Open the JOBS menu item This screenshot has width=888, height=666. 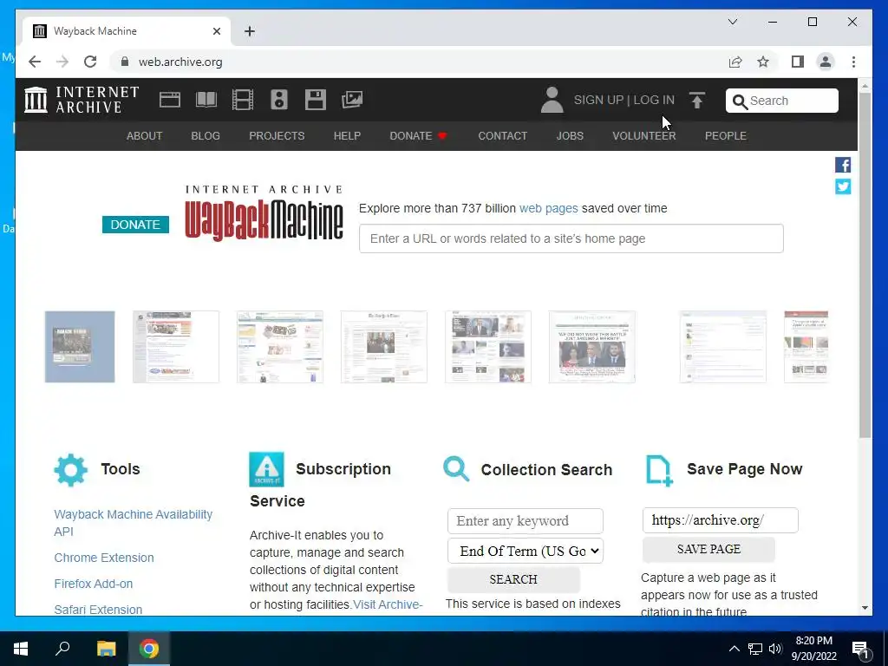[x=570, y=136]
